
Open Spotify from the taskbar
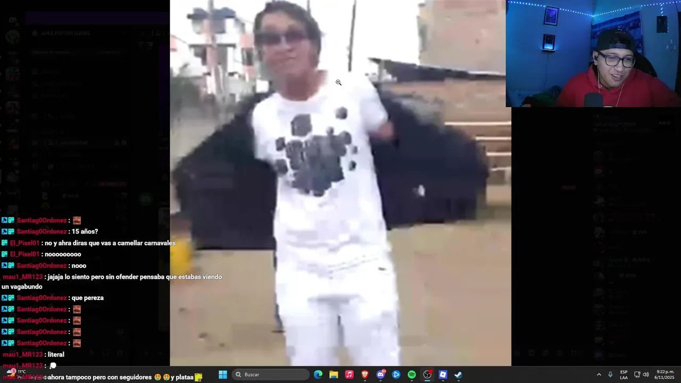(x=412, y=374)
